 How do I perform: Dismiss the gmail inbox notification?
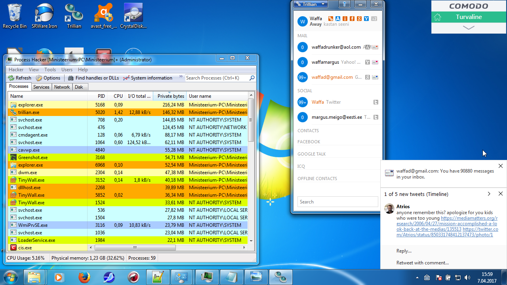[501, 166]
